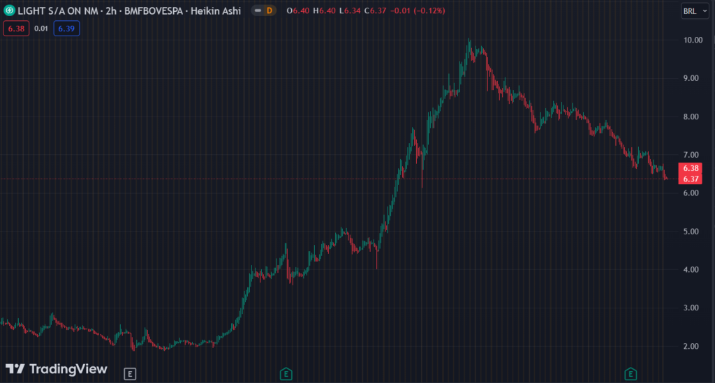
Task: Click the 10.00 price scale label
Action: (693, 40)
